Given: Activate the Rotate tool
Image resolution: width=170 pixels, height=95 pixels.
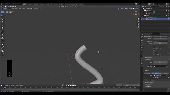Looking at the screenshot, I should 2,22.
